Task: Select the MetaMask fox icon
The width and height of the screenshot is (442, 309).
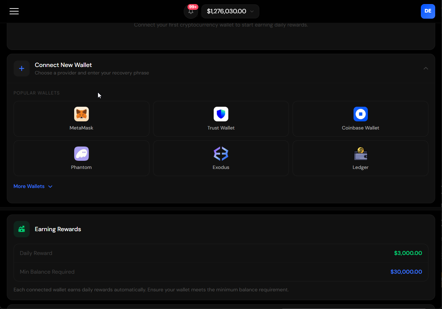Action: point(81,114)
